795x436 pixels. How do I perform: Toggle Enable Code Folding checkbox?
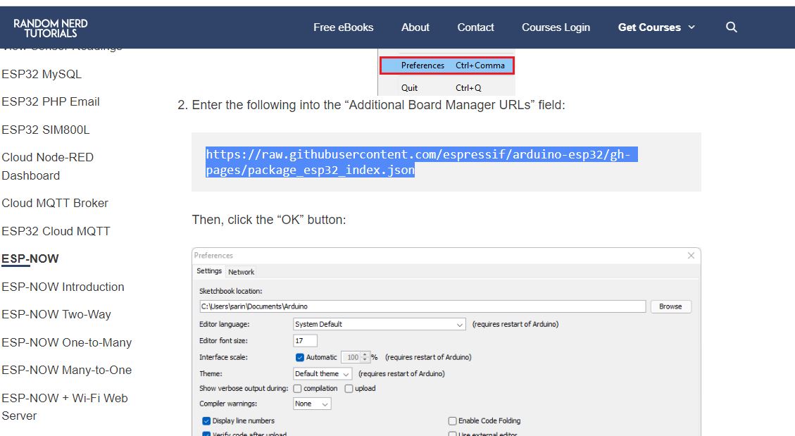point(452,421)
